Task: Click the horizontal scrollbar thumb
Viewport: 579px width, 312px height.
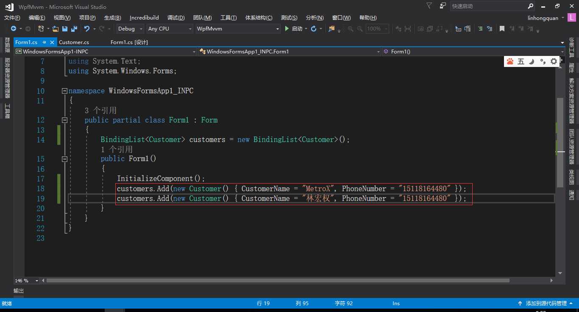Action: 278,281
